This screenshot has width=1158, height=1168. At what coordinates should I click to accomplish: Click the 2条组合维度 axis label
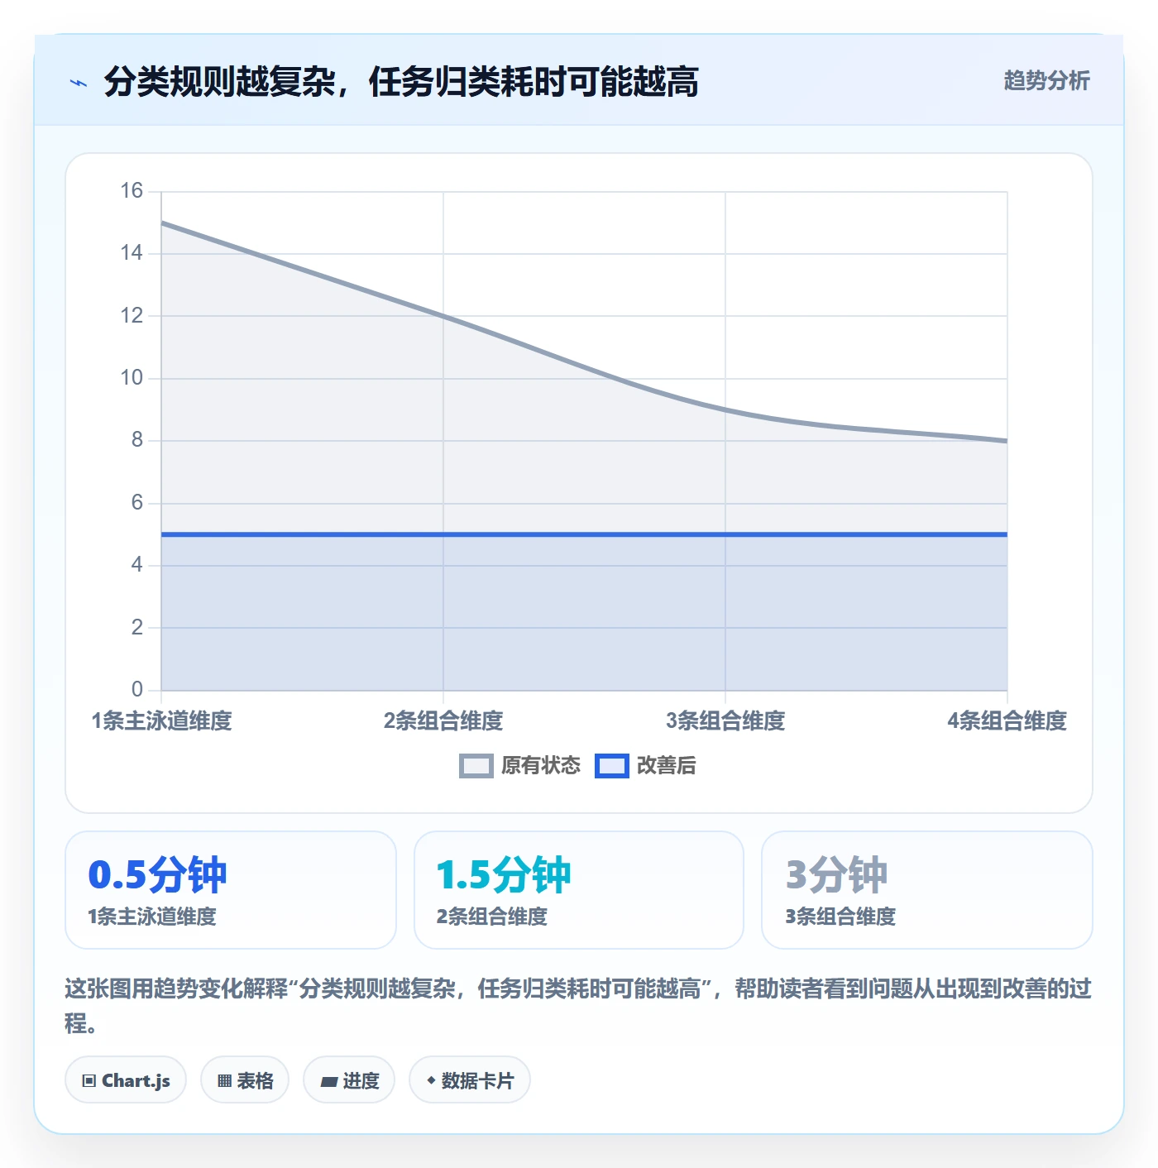[x=443, y=721]
